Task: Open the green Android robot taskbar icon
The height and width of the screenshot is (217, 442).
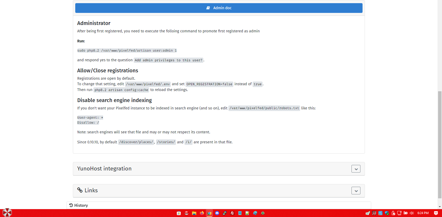Action: pos(263,213)
